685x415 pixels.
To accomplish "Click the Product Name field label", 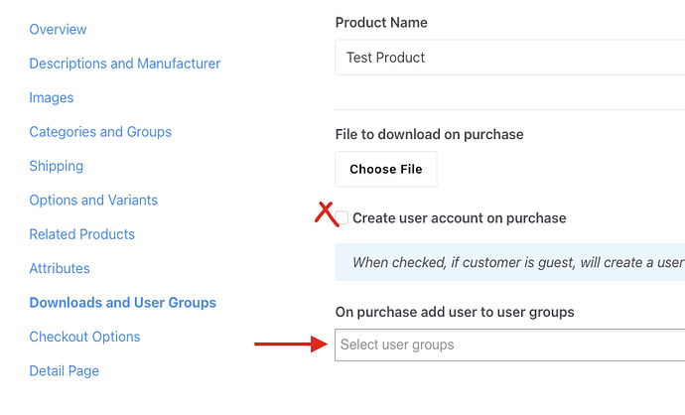I will tap(381, 23).
